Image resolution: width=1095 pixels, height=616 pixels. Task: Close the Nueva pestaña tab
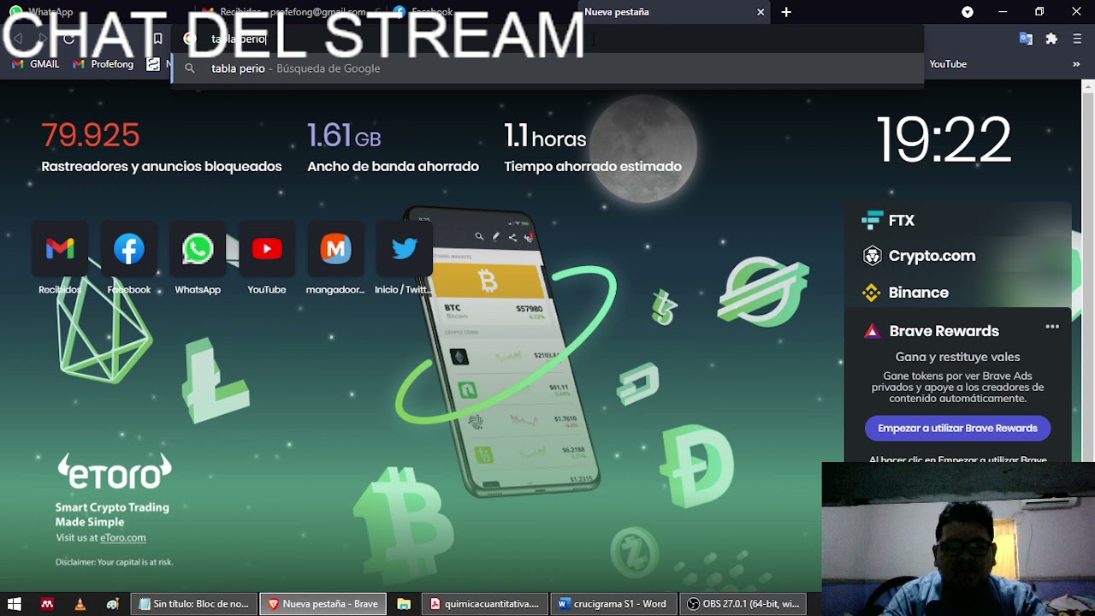(x=761, y=12)
